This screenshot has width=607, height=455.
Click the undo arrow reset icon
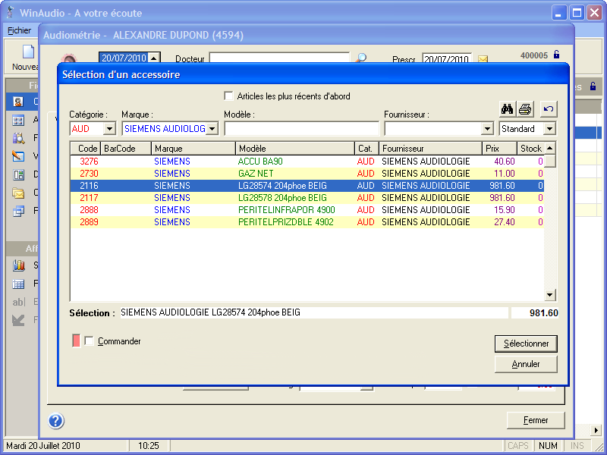click(x=547, y=109)
